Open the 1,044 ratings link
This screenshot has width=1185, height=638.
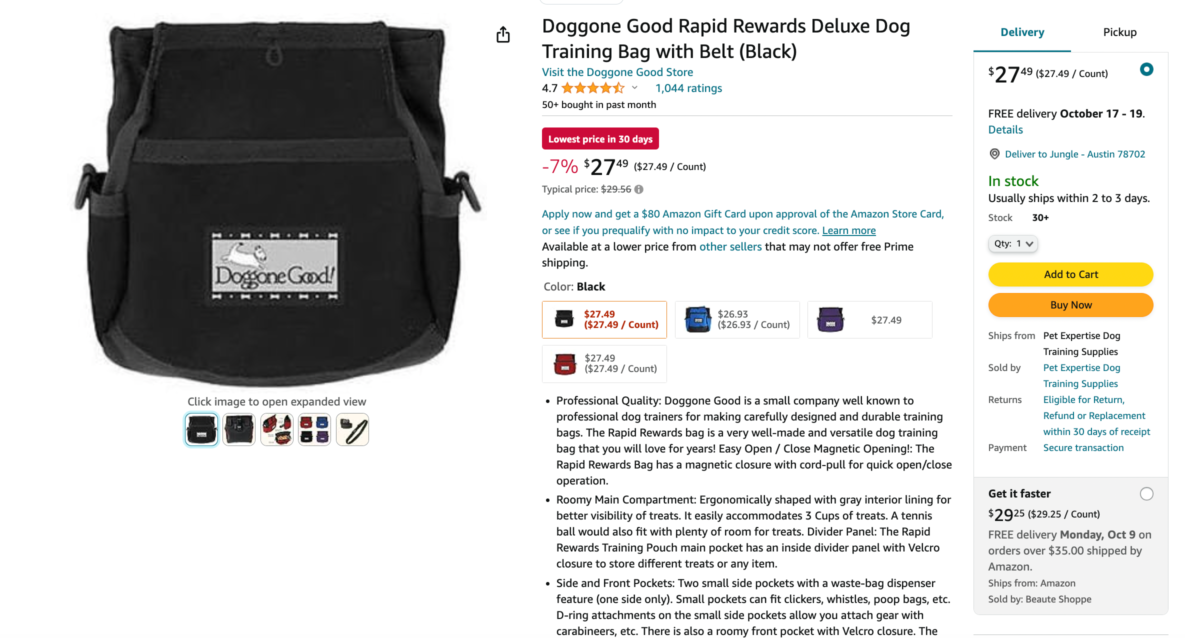click(x=688, y=88)
